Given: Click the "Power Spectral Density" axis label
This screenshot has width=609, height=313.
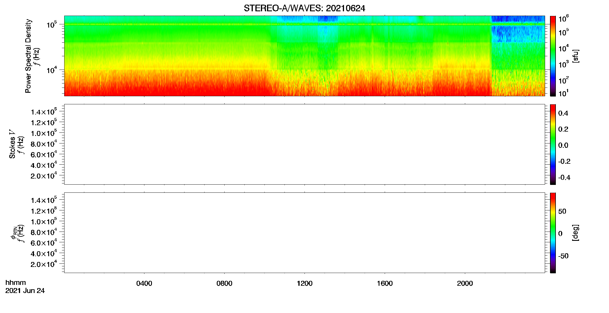Looking at the screenshot, I should [x=28, y=56].
